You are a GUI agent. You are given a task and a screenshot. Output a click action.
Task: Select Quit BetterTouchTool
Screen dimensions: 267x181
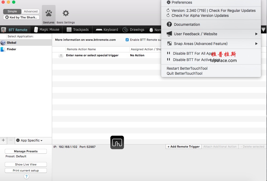211,73
